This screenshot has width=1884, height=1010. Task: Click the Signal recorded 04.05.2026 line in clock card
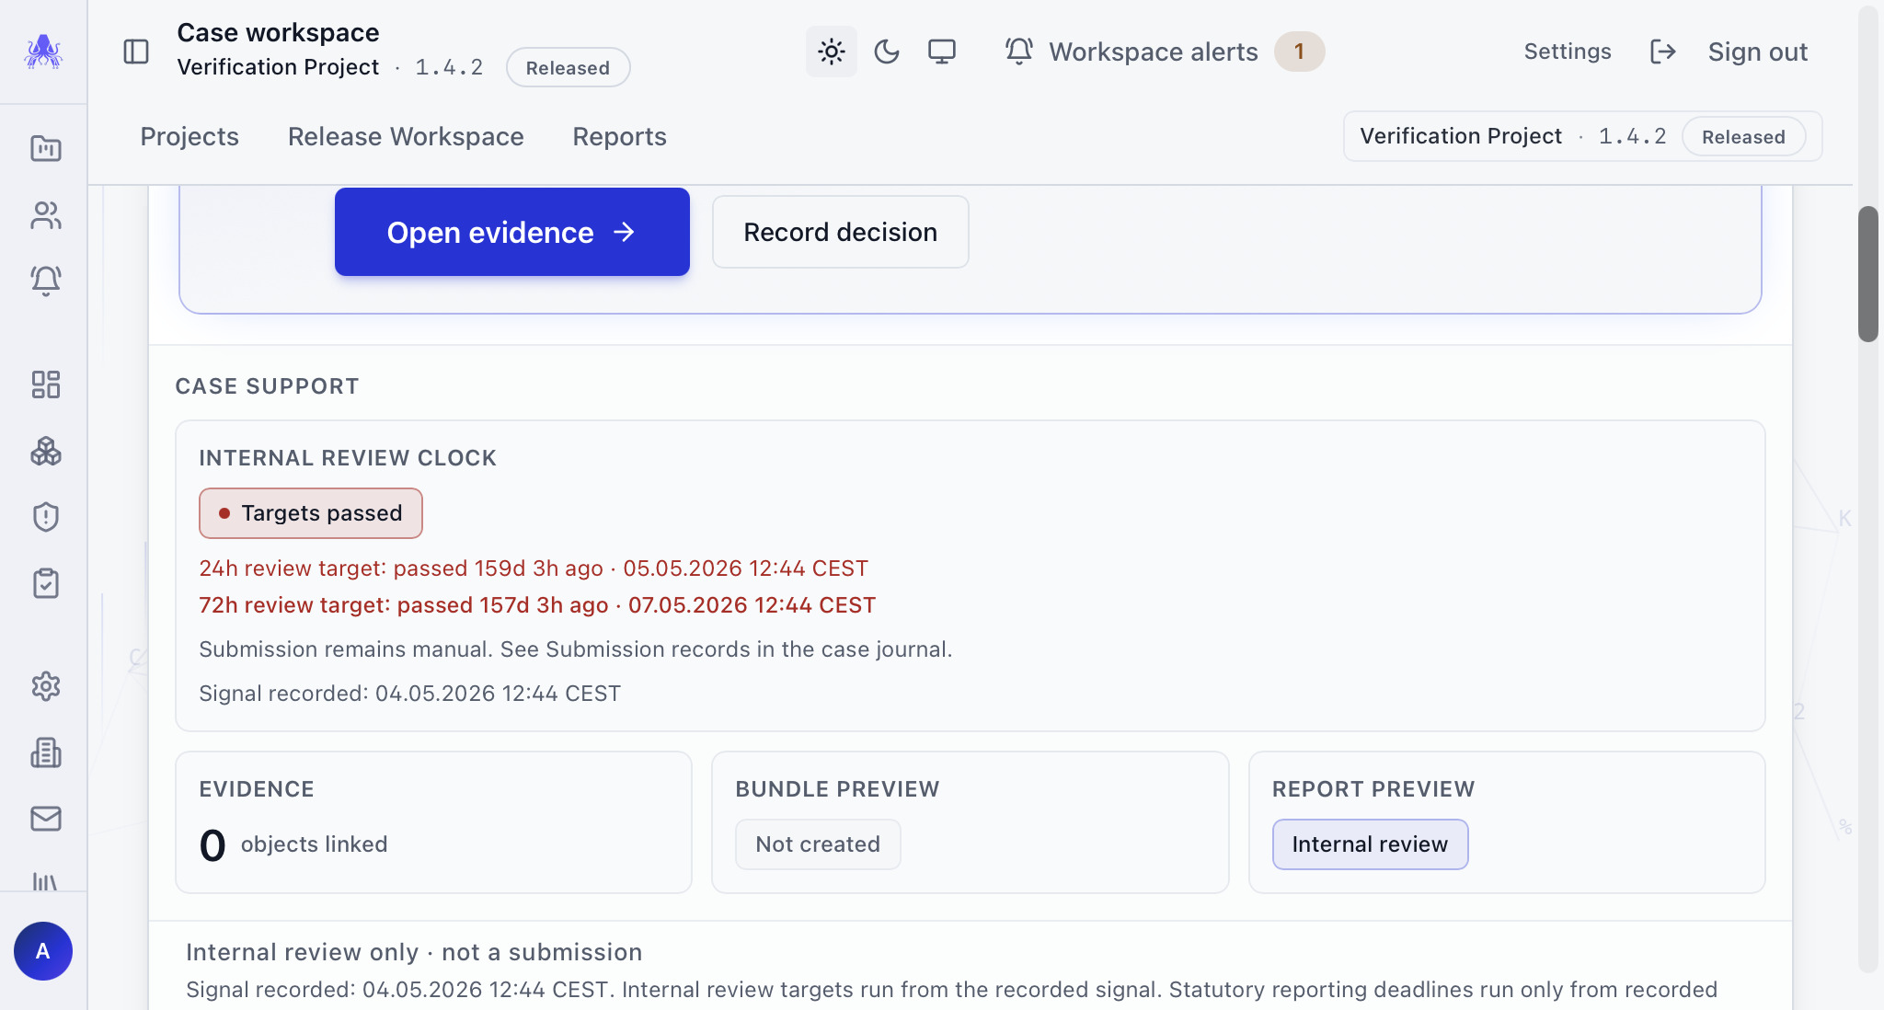pyautogui.click(x=410, y=694)
